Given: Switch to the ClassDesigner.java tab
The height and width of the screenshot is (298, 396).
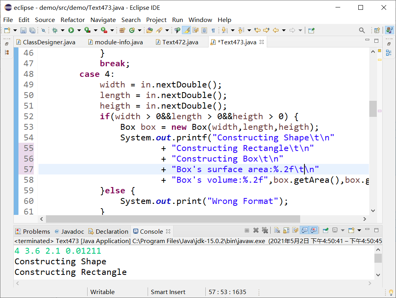Looking at the screenshot, I should pos(49,42).
